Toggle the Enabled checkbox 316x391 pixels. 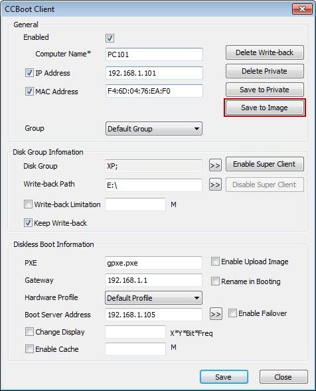click(x=110, y=38)
